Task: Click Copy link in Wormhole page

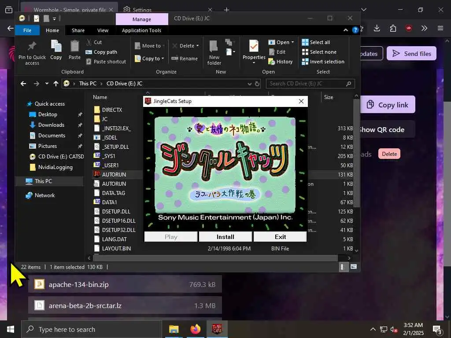Action: pos(388,105)
